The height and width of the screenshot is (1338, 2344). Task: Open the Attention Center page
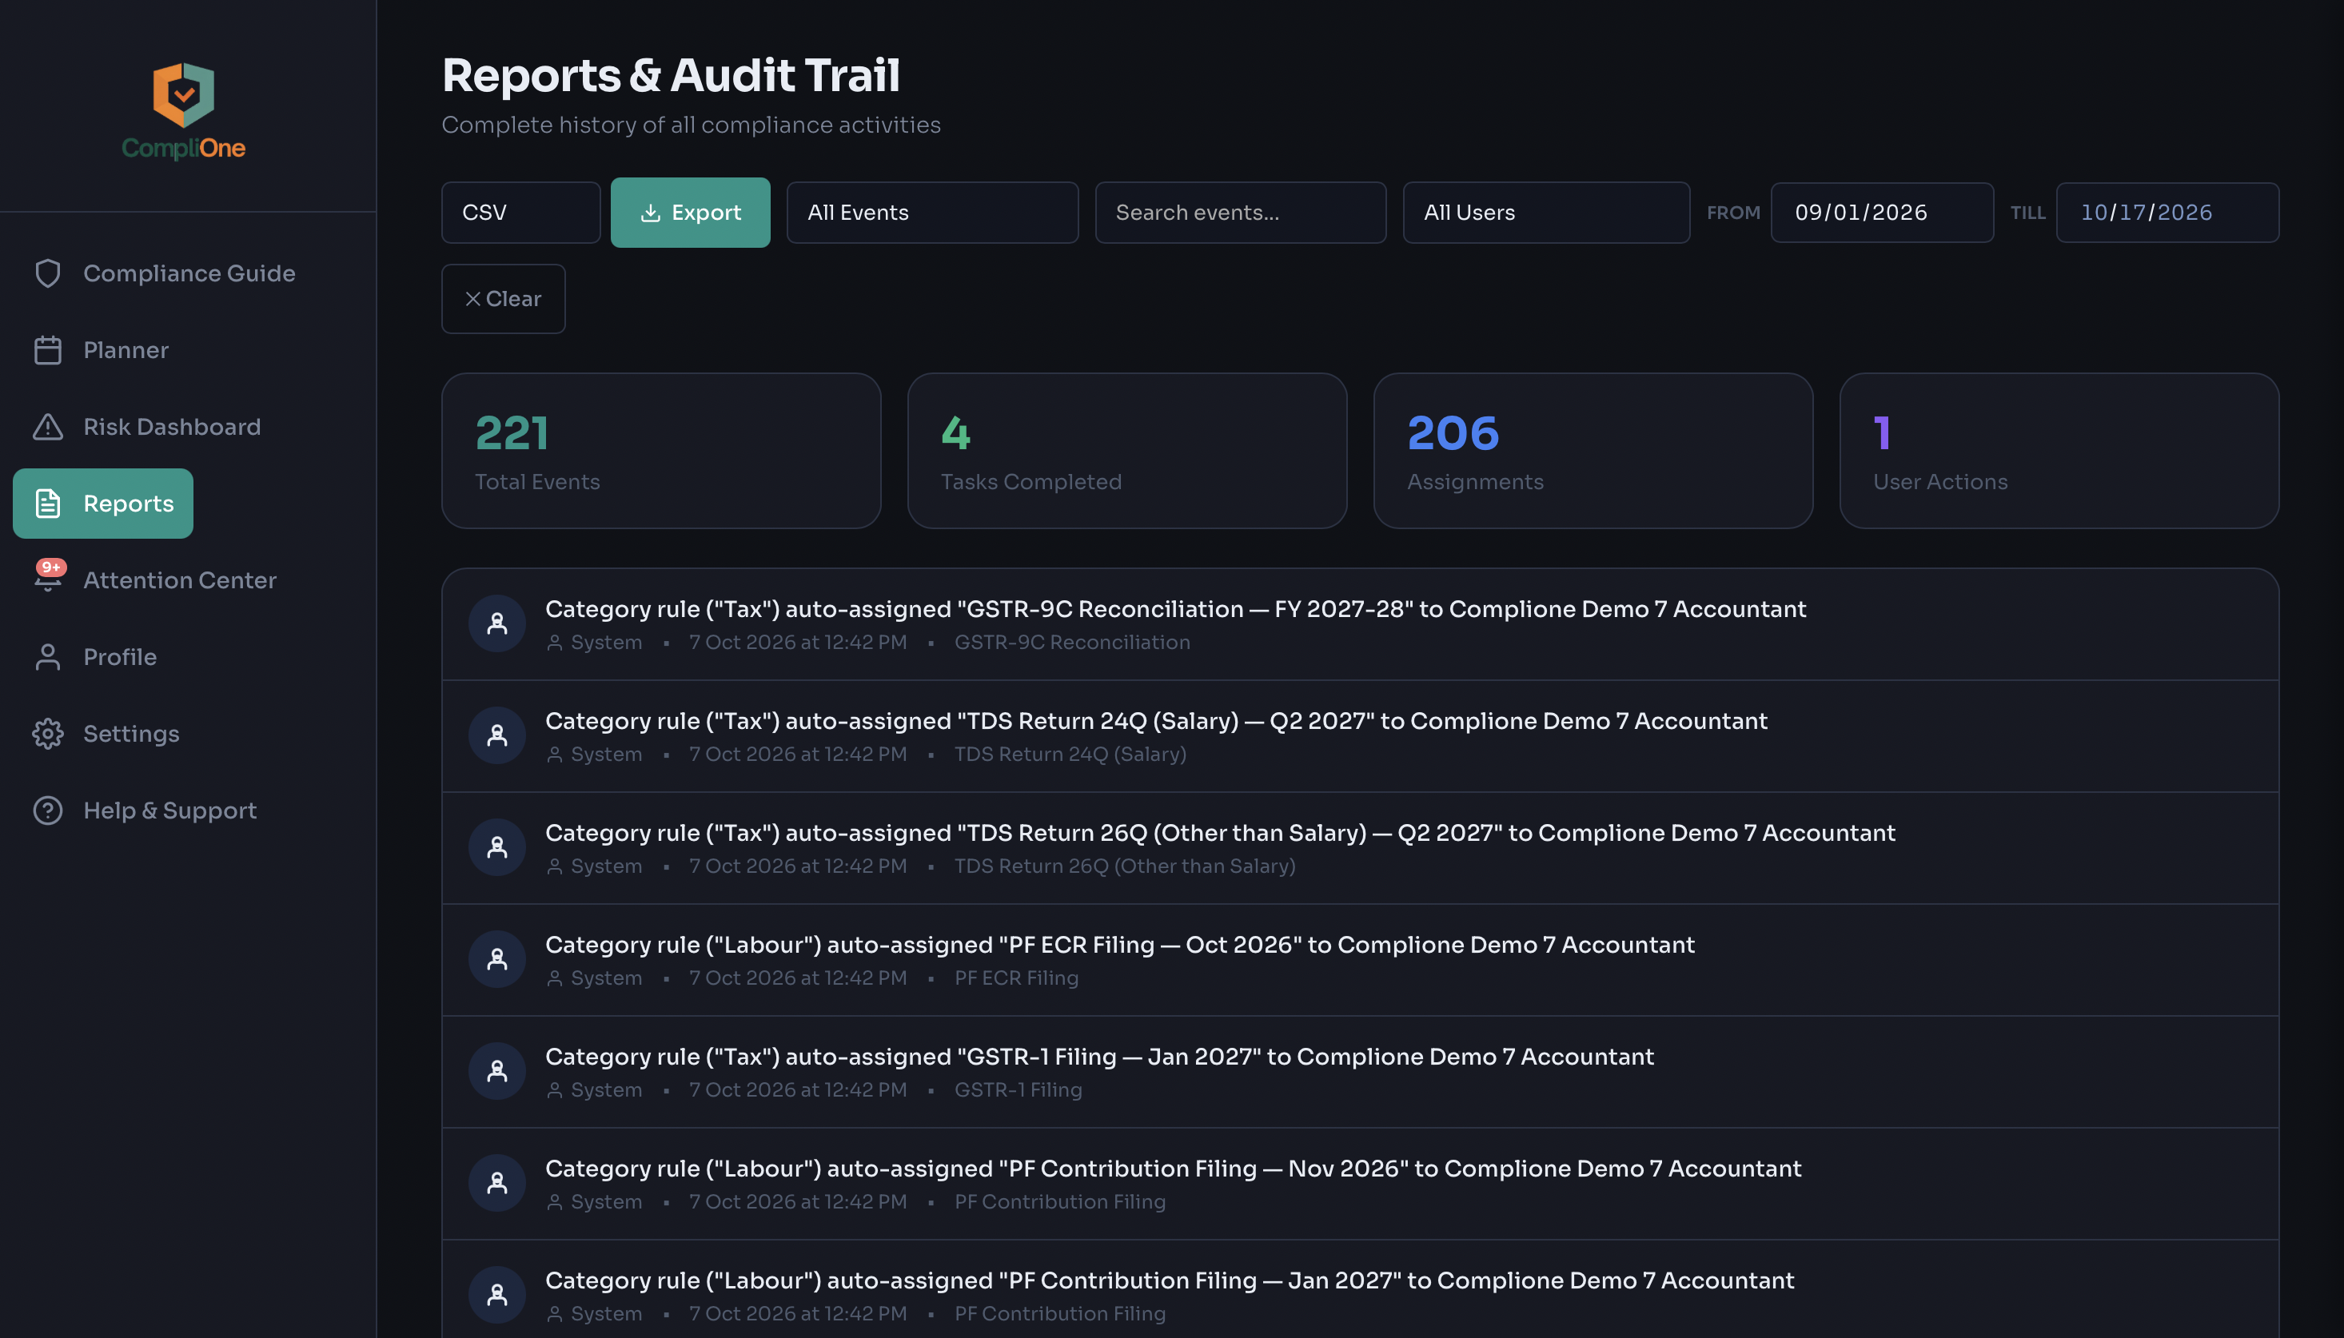(180, 579)
